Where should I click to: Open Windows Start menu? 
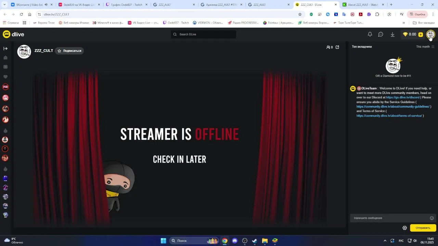coord(163,241)
